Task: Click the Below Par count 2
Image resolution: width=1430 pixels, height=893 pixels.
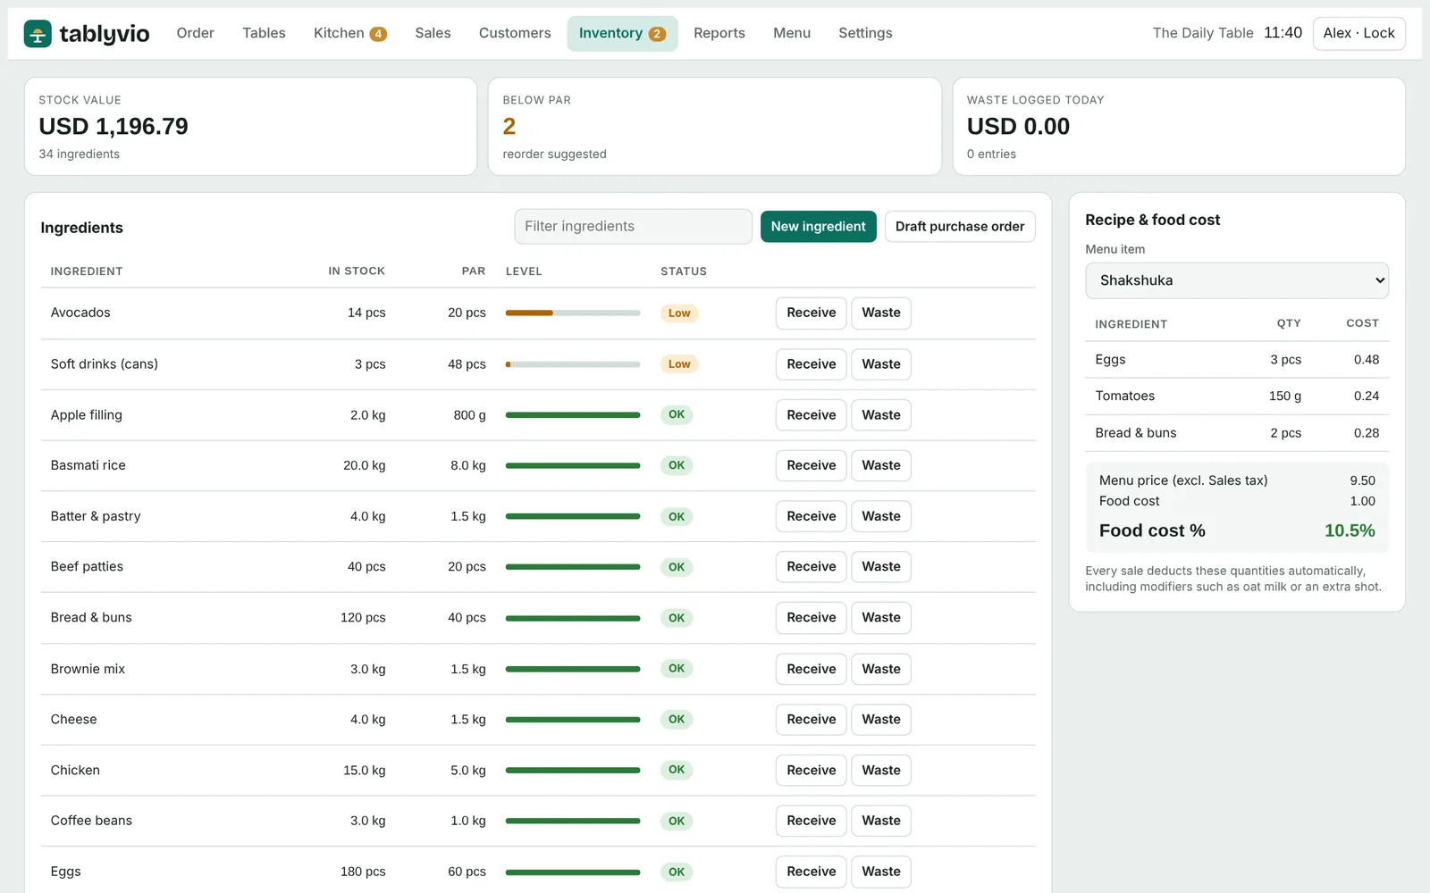Action: pos(509,126)
